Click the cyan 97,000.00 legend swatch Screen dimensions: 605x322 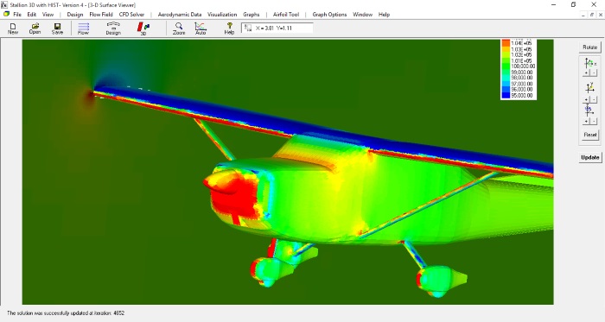[506, 84]
